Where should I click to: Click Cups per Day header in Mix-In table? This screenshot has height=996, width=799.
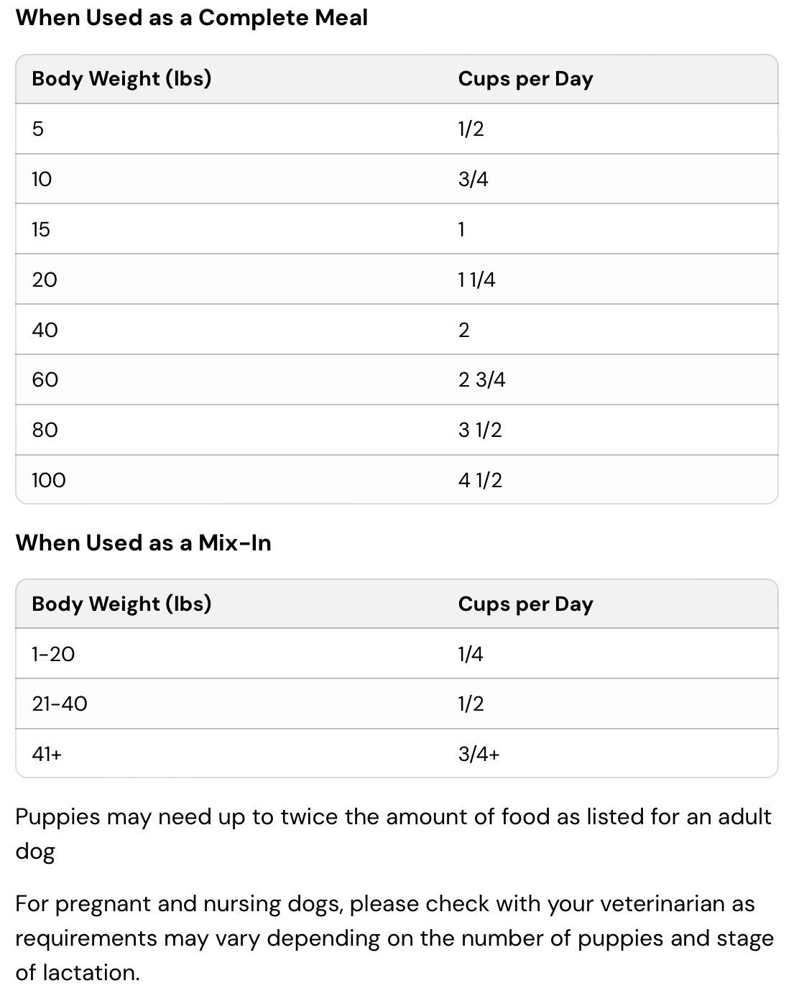point(525,604)
